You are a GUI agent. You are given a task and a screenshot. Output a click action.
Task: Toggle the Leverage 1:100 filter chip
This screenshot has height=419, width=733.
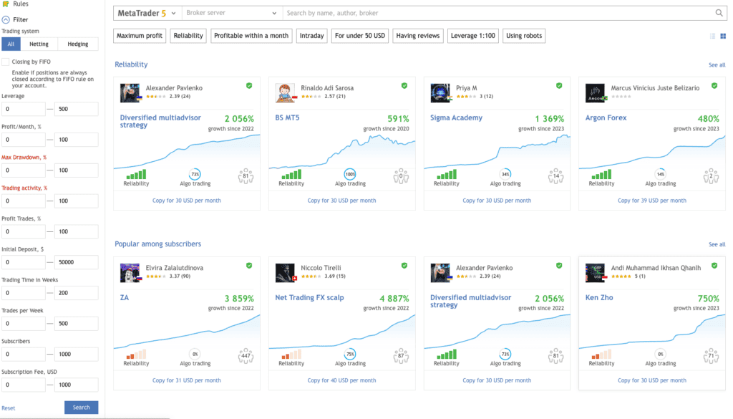point(472,36)
